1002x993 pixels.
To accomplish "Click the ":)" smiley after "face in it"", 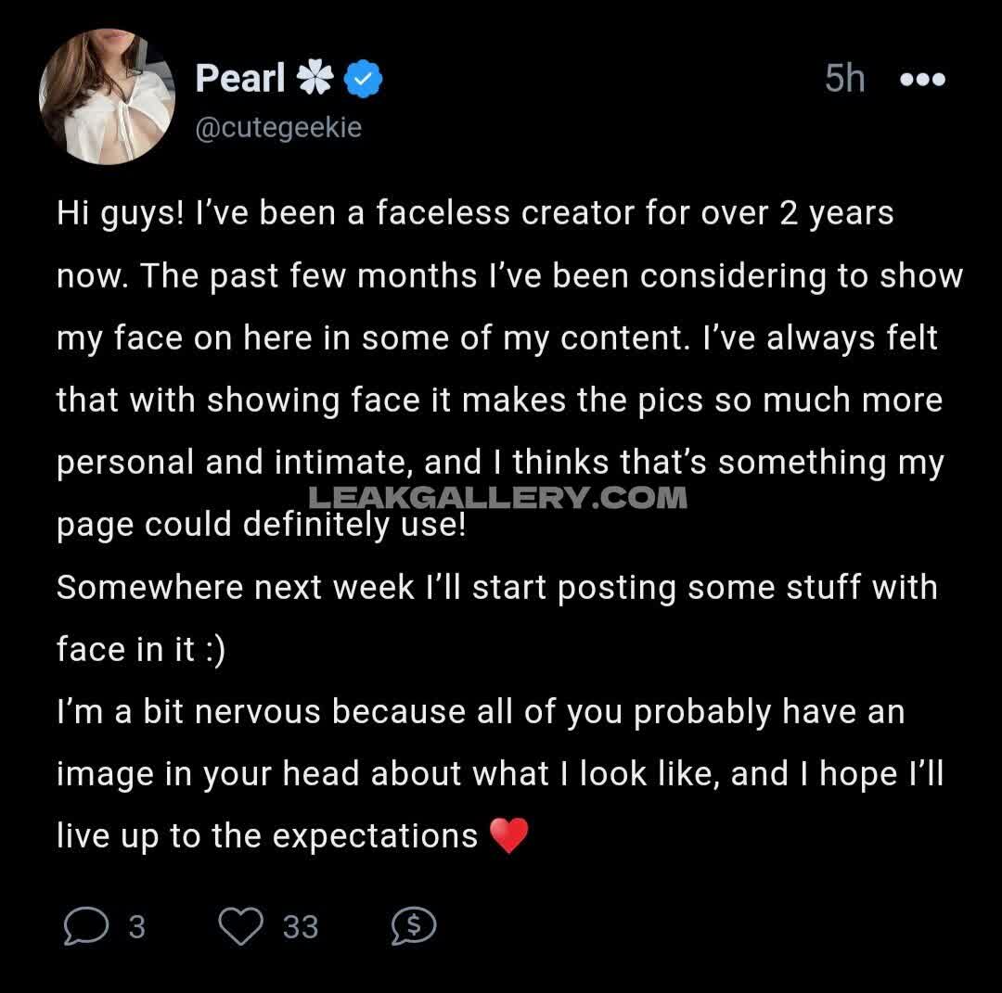I will 213,649.
